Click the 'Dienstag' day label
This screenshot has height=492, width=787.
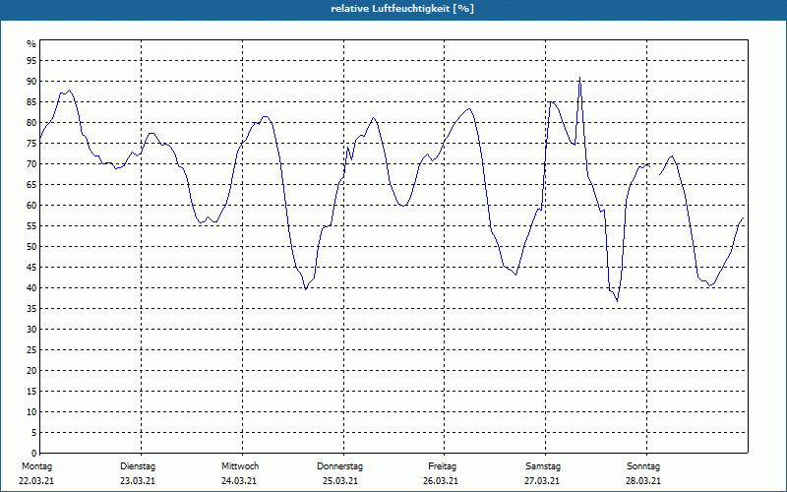(138, 466)
